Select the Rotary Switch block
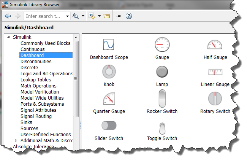Screen dimensions: 247x162 215,98
